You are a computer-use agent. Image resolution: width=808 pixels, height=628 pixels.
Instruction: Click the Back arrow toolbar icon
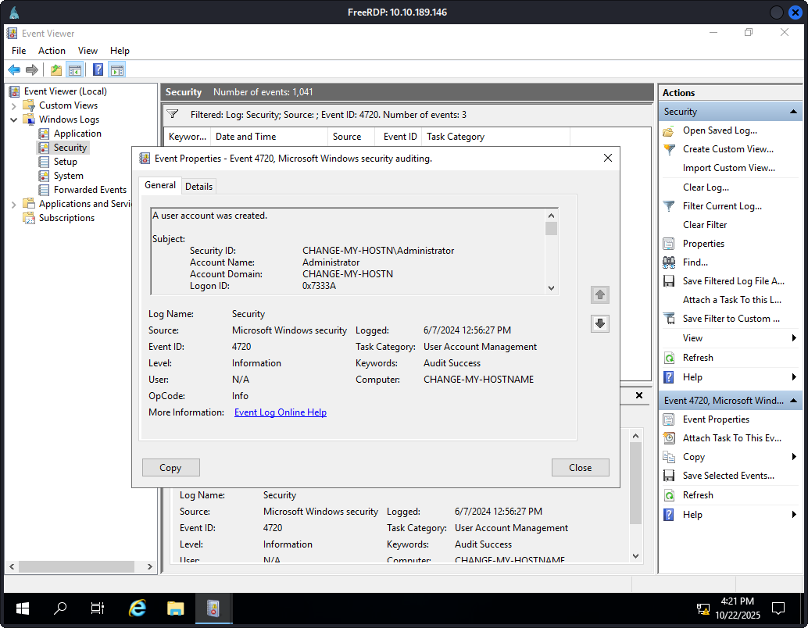[14, 70]
